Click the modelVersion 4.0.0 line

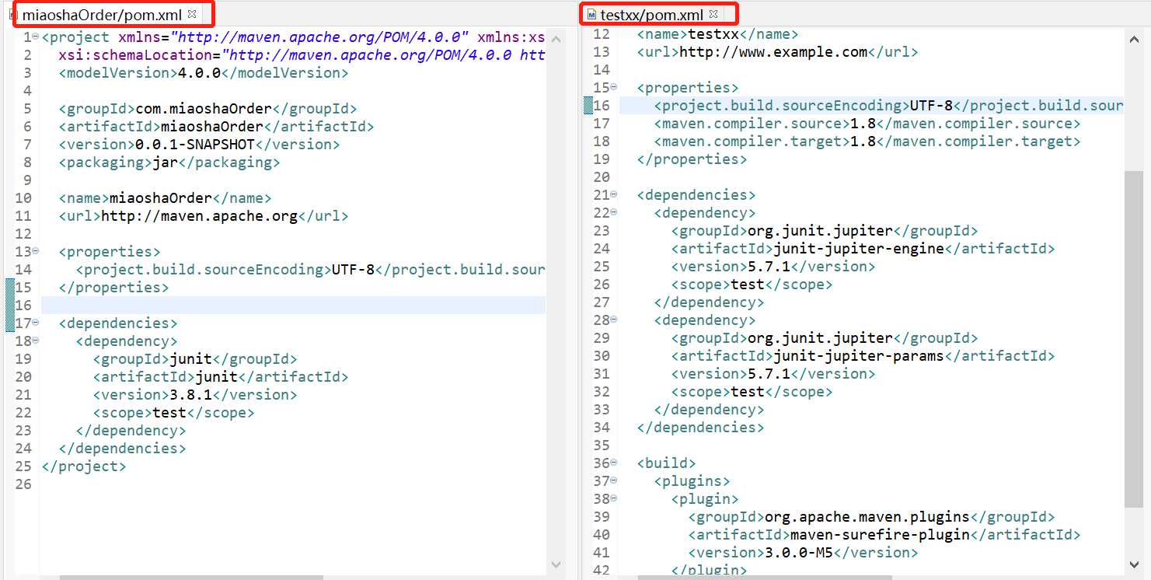tap(203, 73)
